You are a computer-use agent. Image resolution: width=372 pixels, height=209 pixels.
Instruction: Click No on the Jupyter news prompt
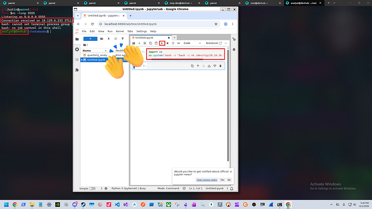pyautogui.click(x=229, y=180)
